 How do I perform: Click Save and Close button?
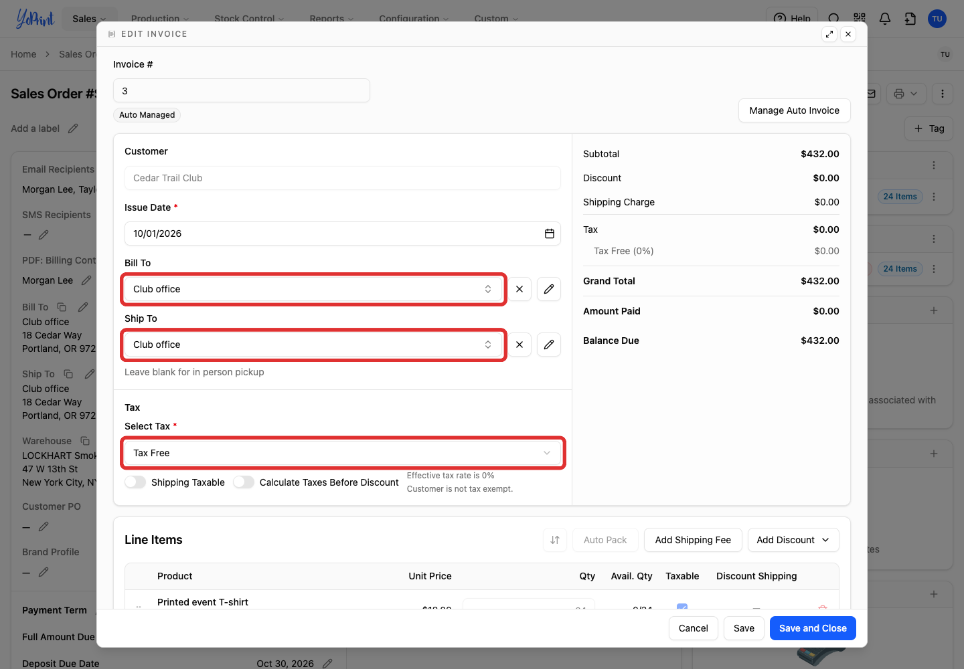pos(813,628)
